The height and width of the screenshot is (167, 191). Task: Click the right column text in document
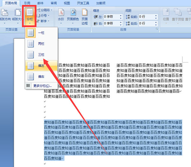tap(149, 78)
